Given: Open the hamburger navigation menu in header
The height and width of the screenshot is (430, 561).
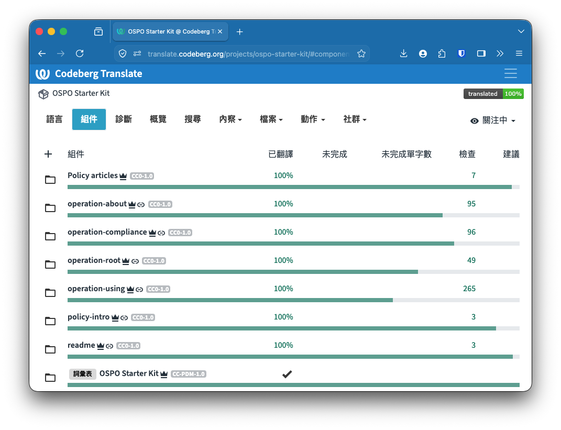Looking at the screenshot, I should (x=511, y=73).
